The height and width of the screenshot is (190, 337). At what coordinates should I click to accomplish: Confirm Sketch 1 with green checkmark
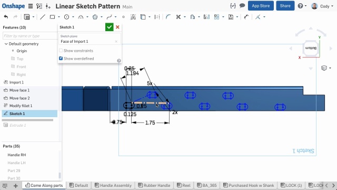[x=109, y=27]
